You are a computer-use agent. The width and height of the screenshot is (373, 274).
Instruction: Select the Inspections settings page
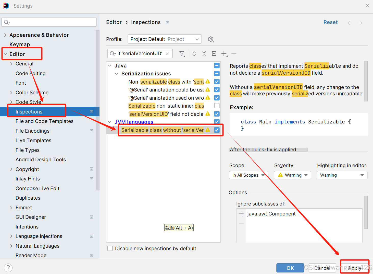click(29, 111)
